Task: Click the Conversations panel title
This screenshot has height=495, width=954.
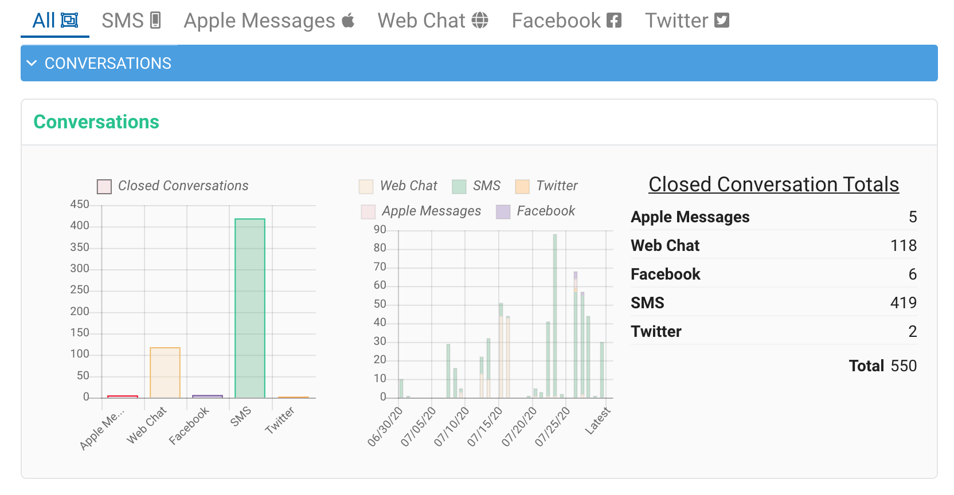Action: point(96,122)
